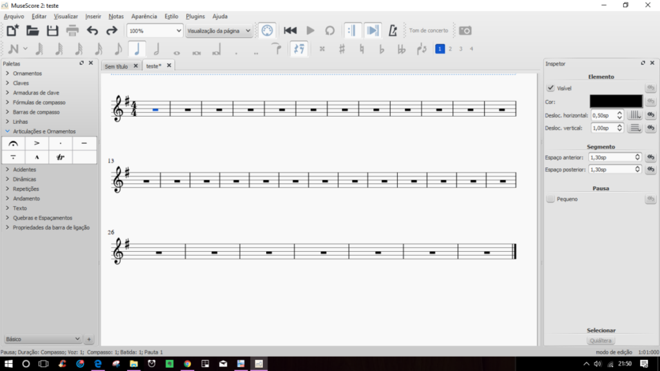Select the fermata from the palette
This screenshot has height=371, width=660.
14,143
